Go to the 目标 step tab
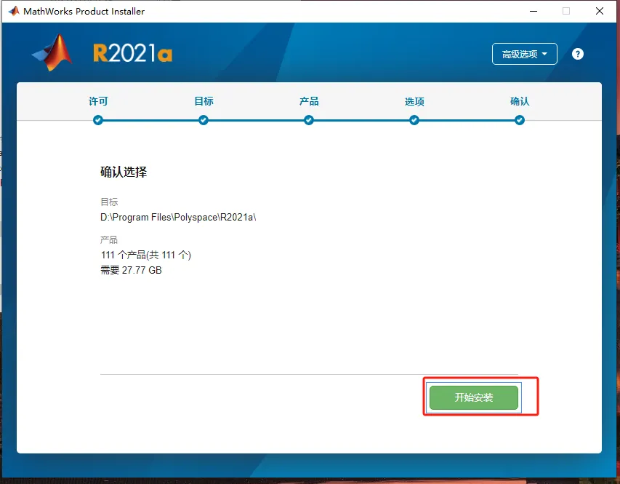Image resolution: width=620 pixels, height=484 pixels. (204, 101)
